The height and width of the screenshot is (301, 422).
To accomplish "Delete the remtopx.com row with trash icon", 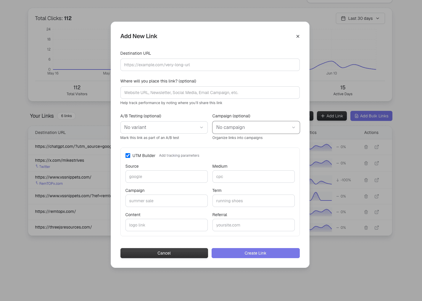I will pyautogui.click(x=366, y=212).
